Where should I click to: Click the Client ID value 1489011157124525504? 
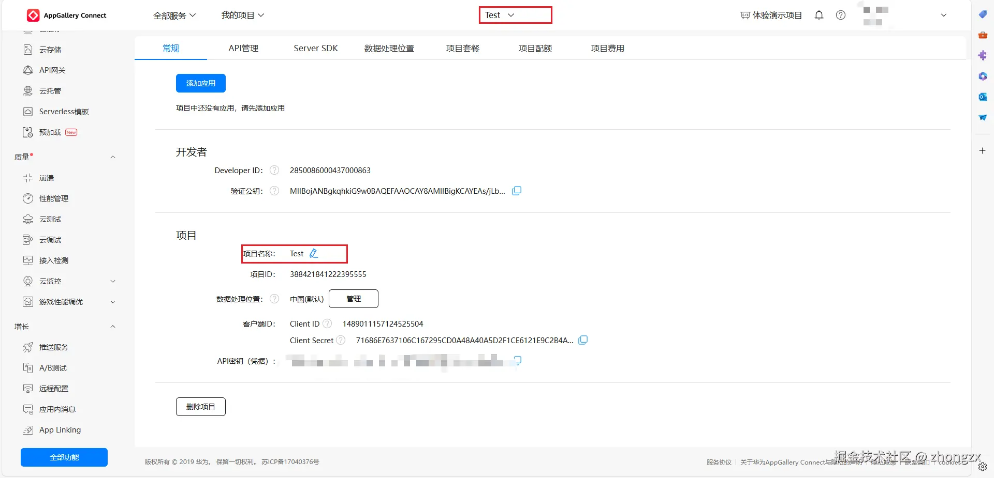[x=383, y=323]
